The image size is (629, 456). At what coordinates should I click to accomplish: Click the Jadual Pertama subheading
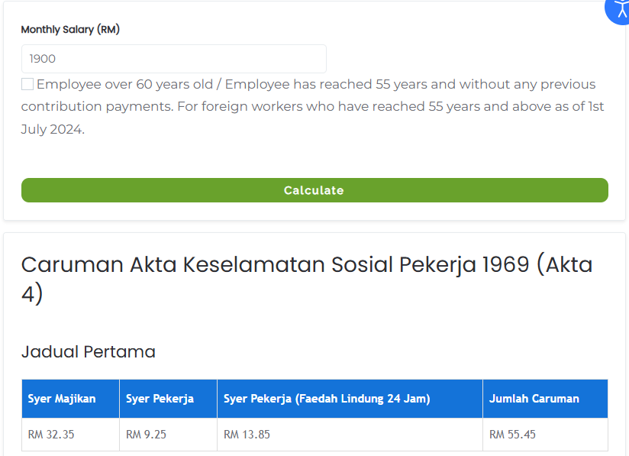(x=89, y=351)
